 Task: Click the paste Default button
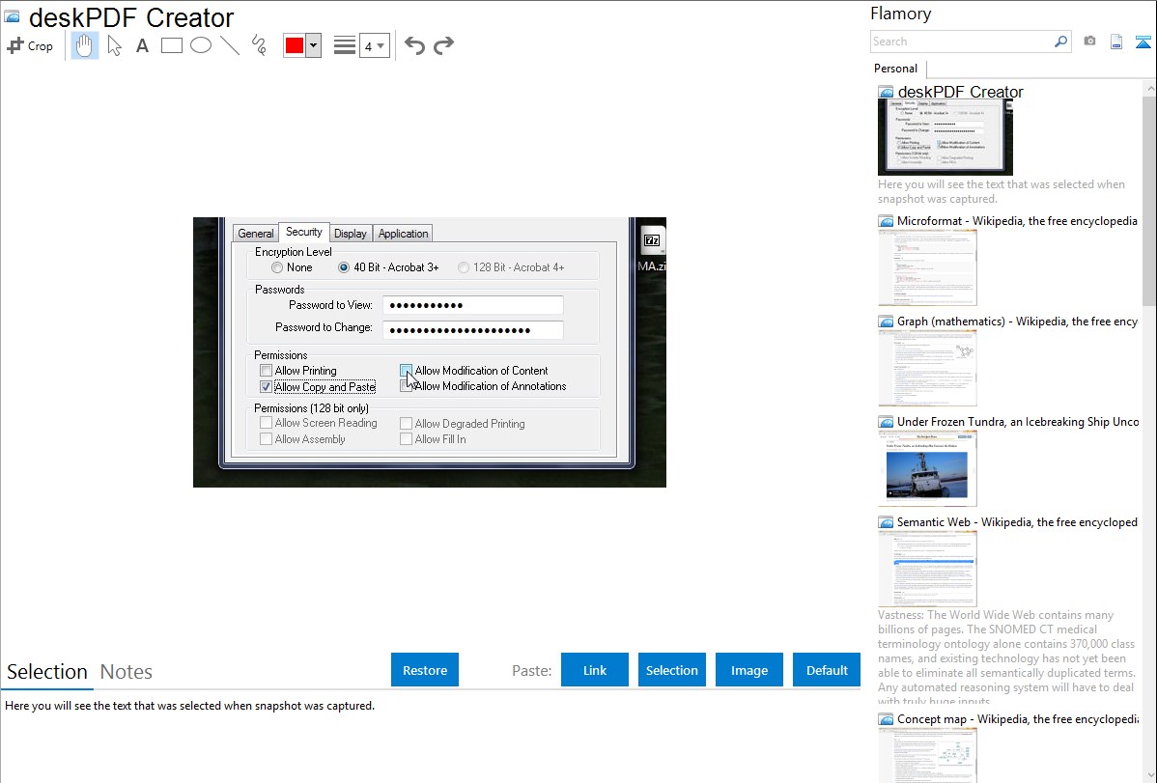coord(827,670)
